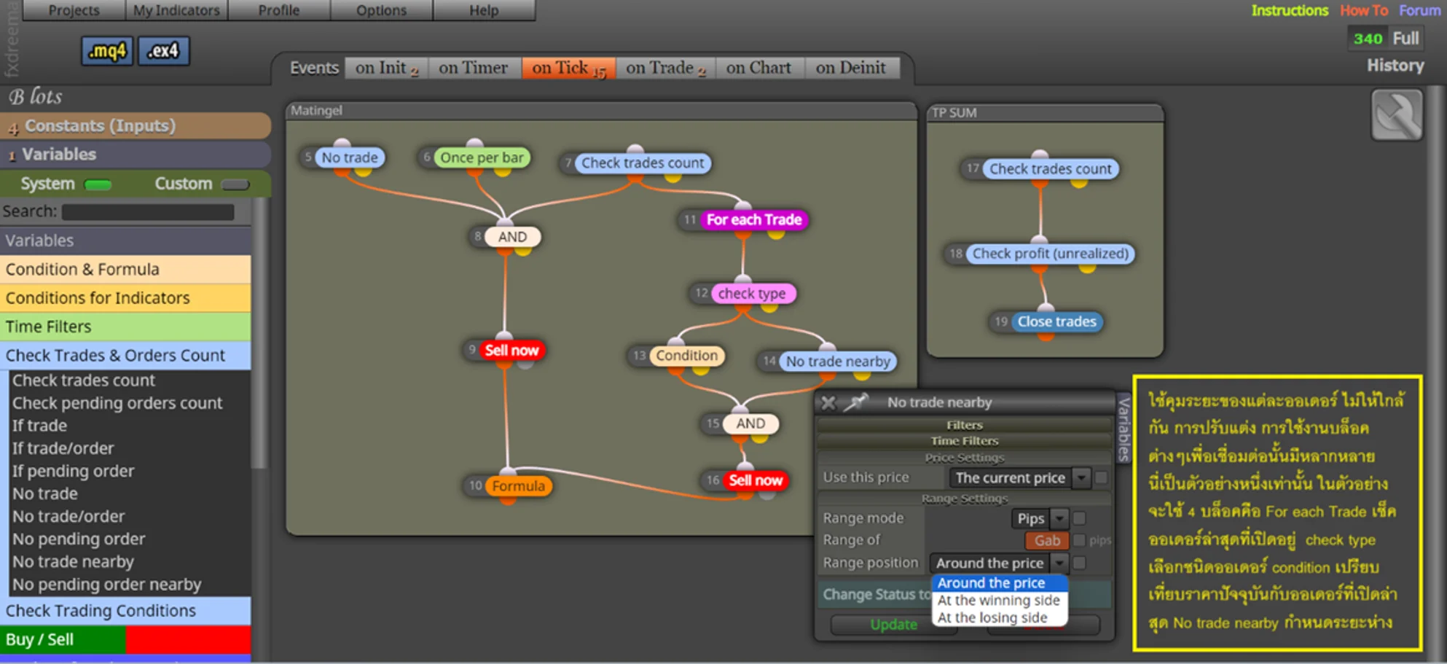Screen dimensions: 1447x664
Task: Select Check trades count block 7
Action: click(x=643, y=163)
